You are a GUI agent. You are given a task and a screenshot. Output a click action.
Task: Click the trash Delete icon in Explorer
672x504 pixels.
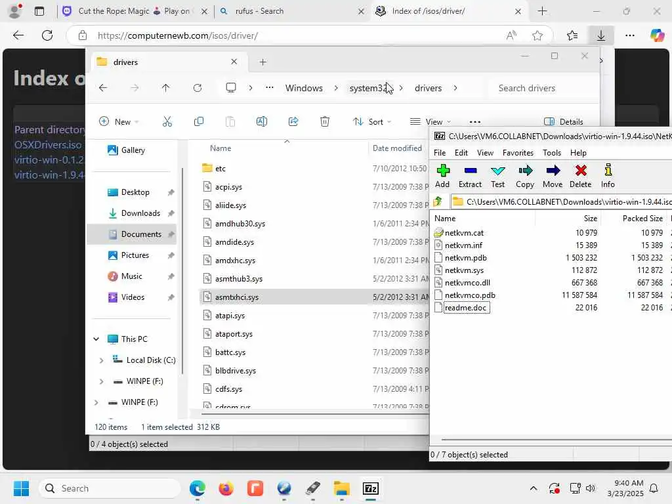click(x=325, y=121)
